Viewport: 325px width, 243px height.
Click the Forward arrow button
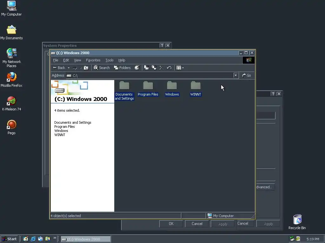(75, 68)
